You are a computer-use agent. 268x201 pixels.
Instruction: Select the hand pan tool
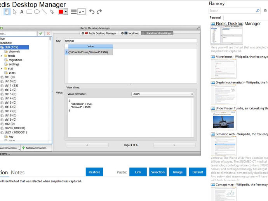pos(7,12)
